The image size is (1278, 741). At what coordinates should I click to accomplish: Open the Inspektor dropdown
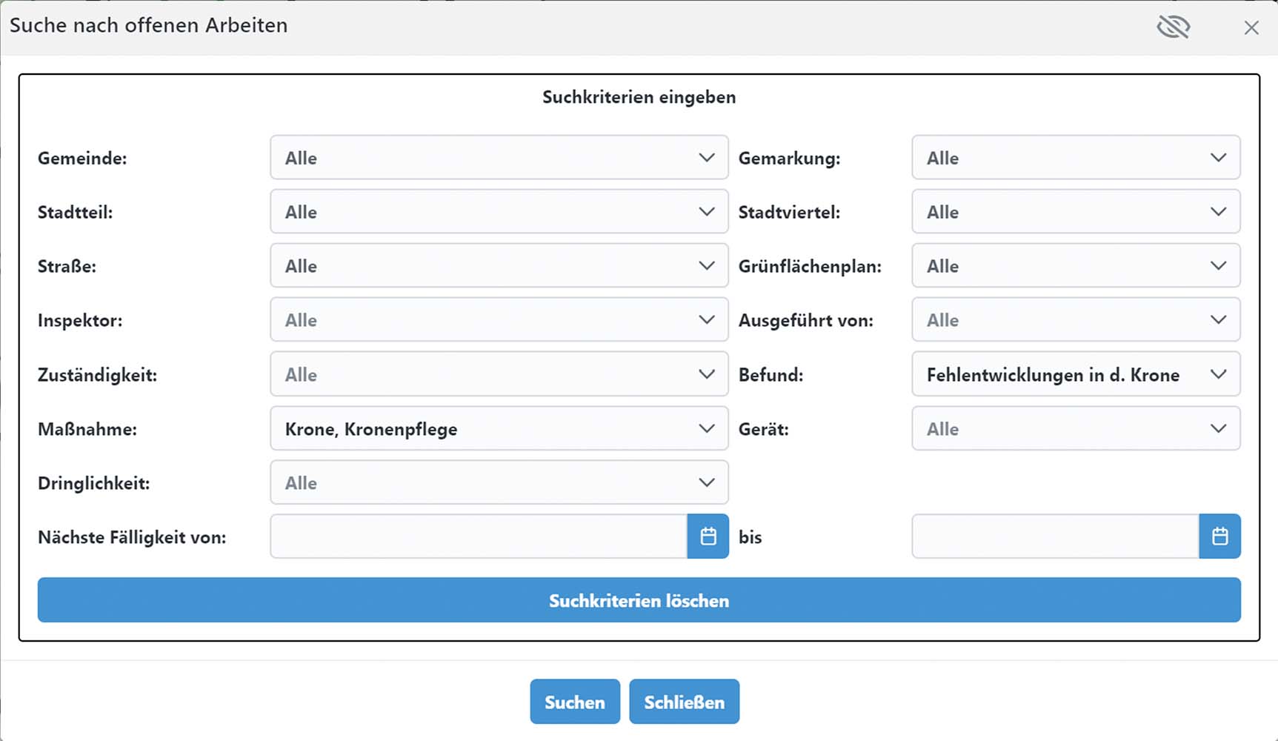(499, 319)
